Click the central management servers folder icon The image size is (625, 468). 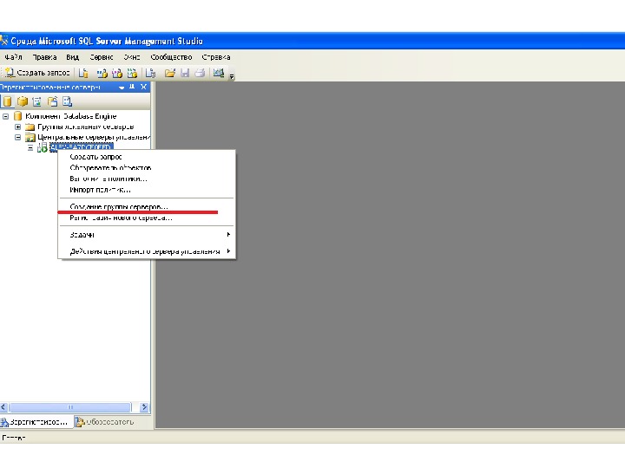30,138
